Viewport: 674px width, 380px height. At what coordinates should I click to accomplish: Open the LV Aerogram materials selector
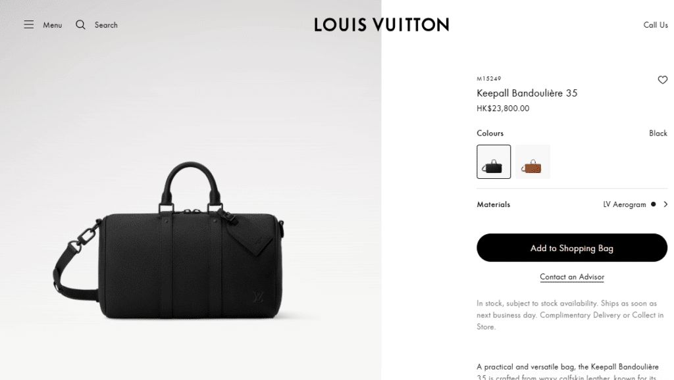pyautogui.click(x=625, y=204)
